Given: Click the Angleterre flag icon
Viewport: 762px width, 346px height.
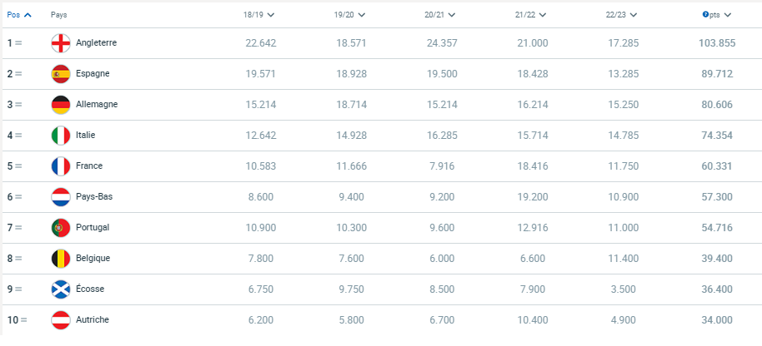Looking at the screenshot, I should point(61,43).
